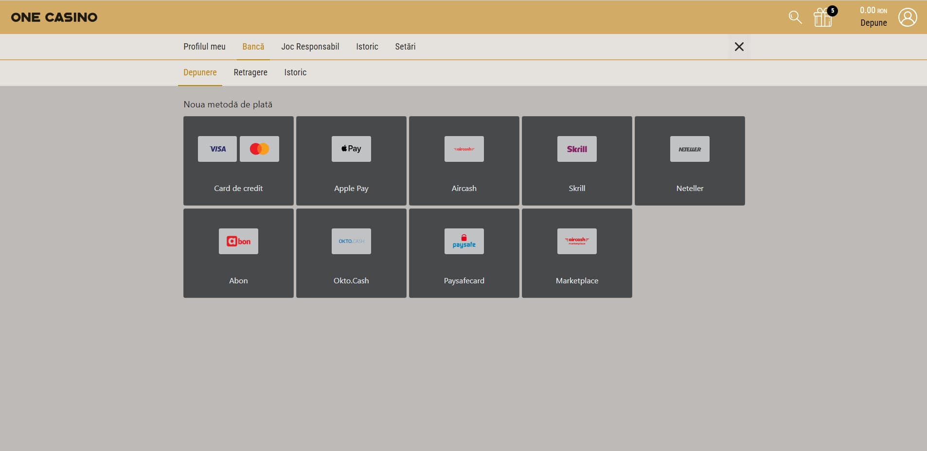
Task: Open the Istoric sub-tab under Bancă
Action: pyautogui.click(x=295, y=72)
